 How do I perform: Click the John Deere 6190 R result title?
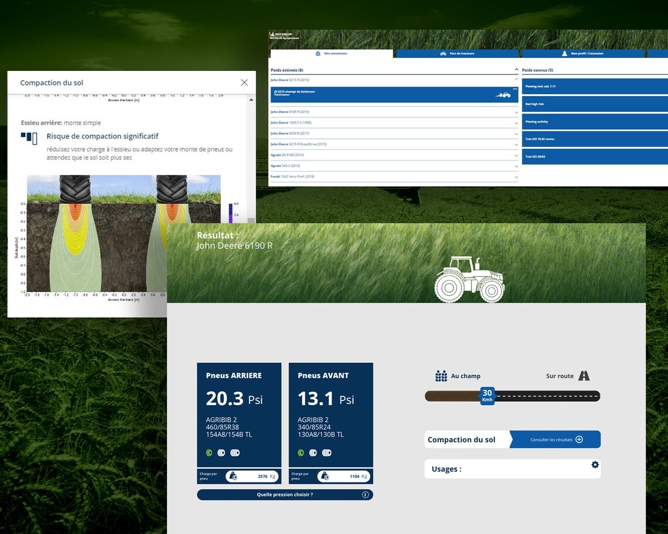[234, 246]
